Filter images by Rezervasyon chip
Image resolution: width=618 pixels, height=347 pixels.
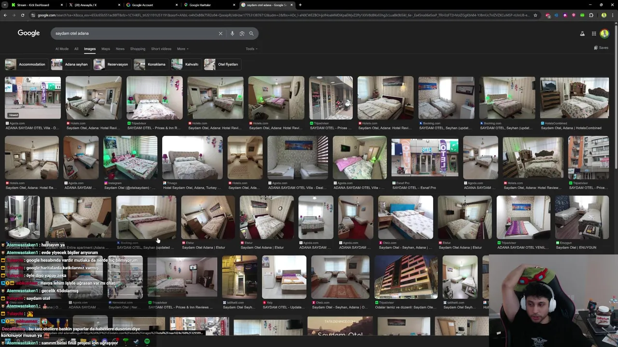(x=112, y=64)
